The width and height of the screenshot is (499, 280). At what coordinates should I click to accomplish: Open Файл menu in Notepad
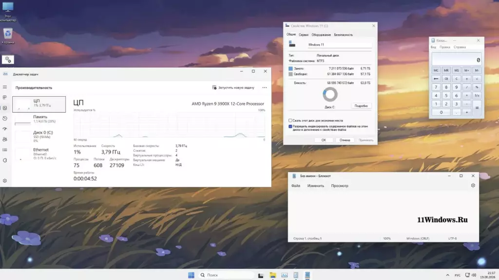click(x=296, y=186)
